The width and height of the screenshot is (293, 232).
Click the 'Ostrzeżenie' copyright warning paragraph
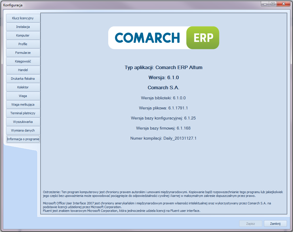click(163, 194)
